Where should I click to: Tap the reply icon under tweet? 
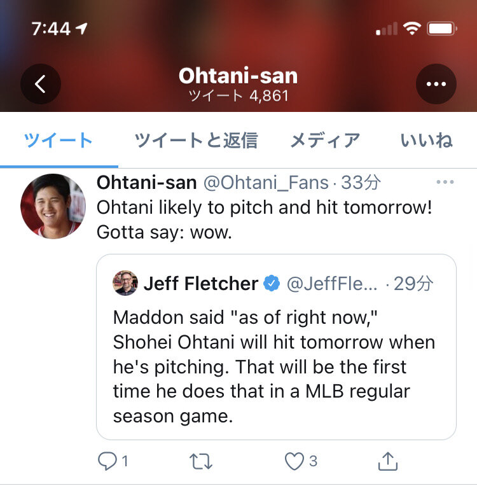[x=108, y=462]
